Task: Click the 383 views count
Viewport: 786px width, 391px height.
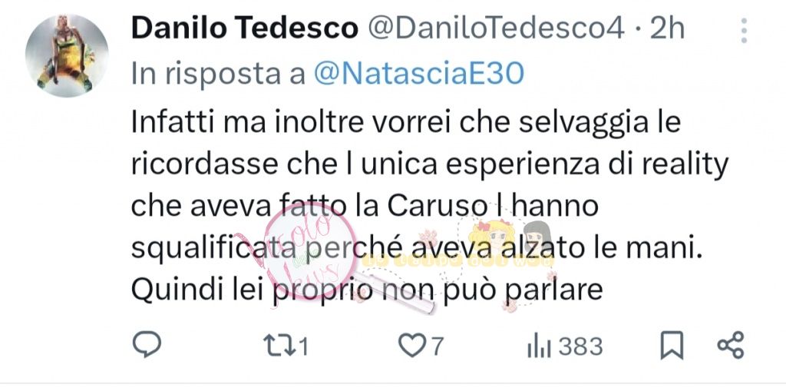Action: pos(580,346)
